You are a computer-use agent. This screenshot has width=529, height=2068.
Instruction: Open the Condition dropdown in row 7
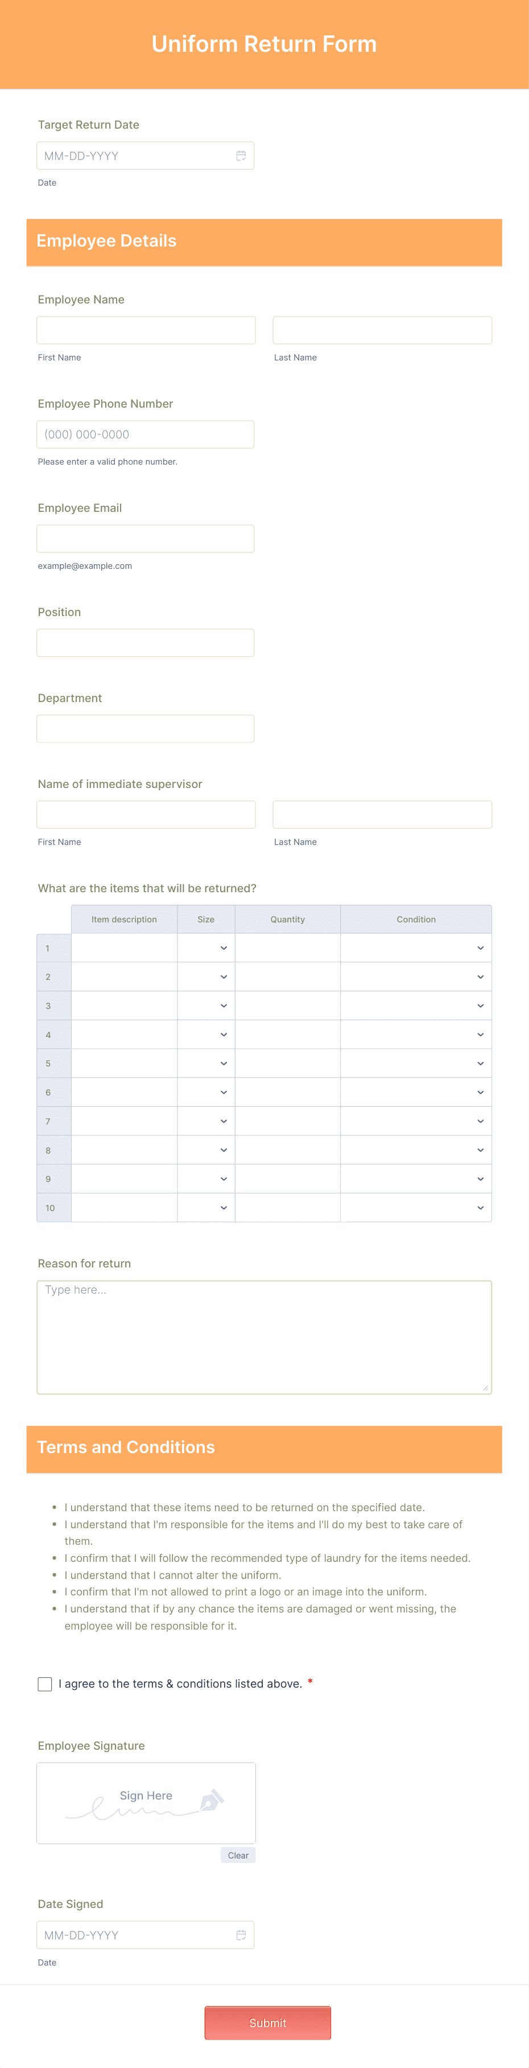point(480,1121)
